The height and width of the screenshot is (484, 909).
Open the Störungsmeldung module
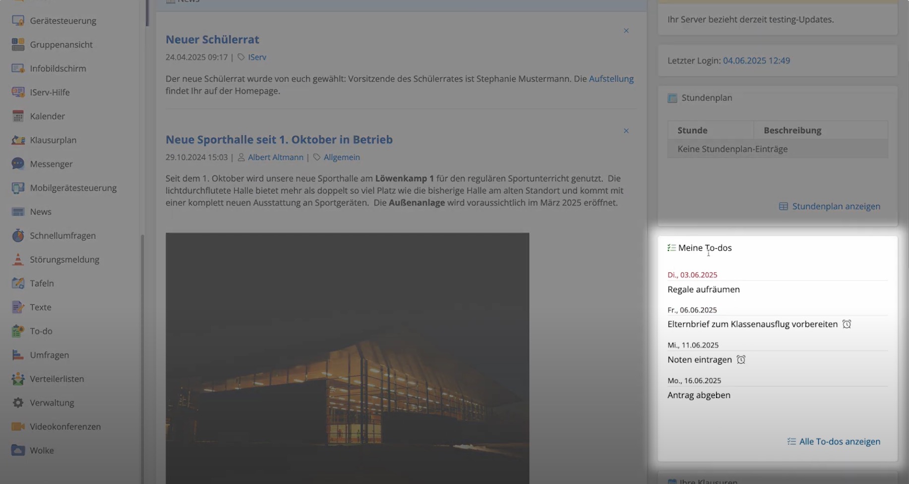pyautogui.click(x=64, y=259)
